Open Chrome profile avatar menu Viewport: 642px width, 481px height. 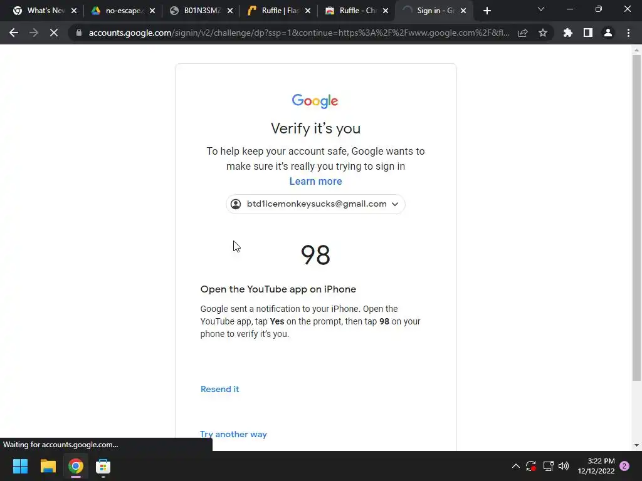(608, 33)
